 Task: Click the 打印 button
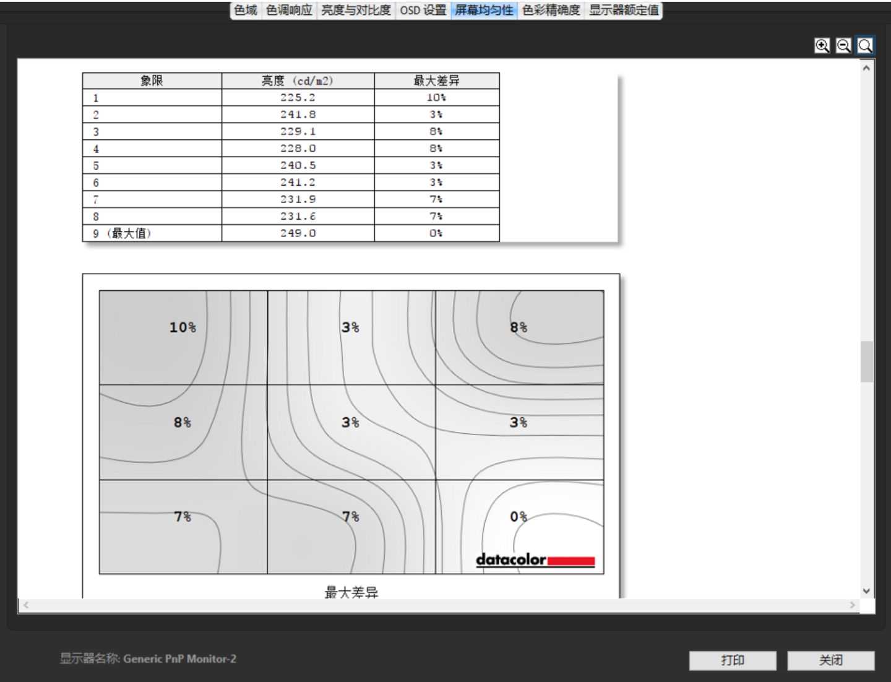pos(733,660)
